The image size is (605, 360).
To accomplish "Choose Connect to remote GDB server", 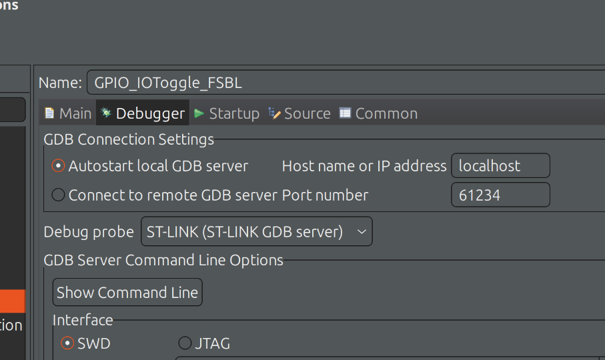I will (59, 195).
